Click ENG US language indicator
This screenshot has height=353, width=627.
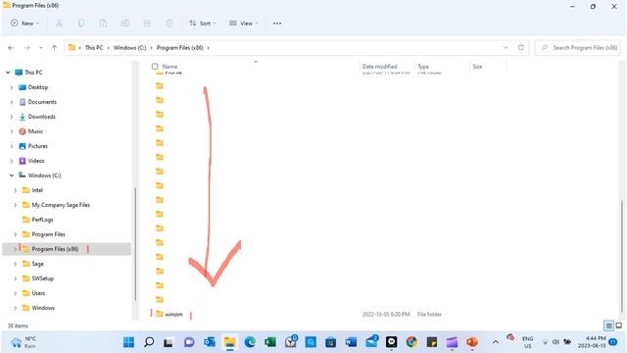(x=528, y=342)
